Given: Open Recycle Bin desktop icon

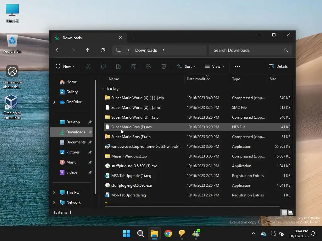Looking at the screenshot, I should click(x=12, y=44).
